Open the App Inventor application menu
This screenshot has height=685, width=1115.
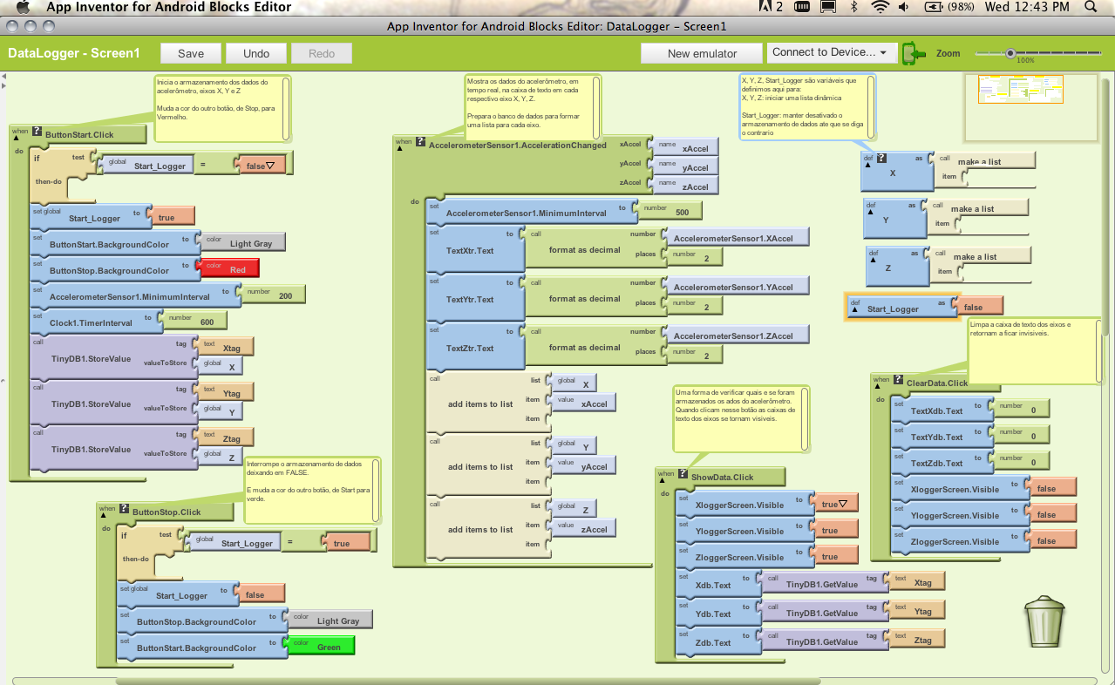click(168, 7)
